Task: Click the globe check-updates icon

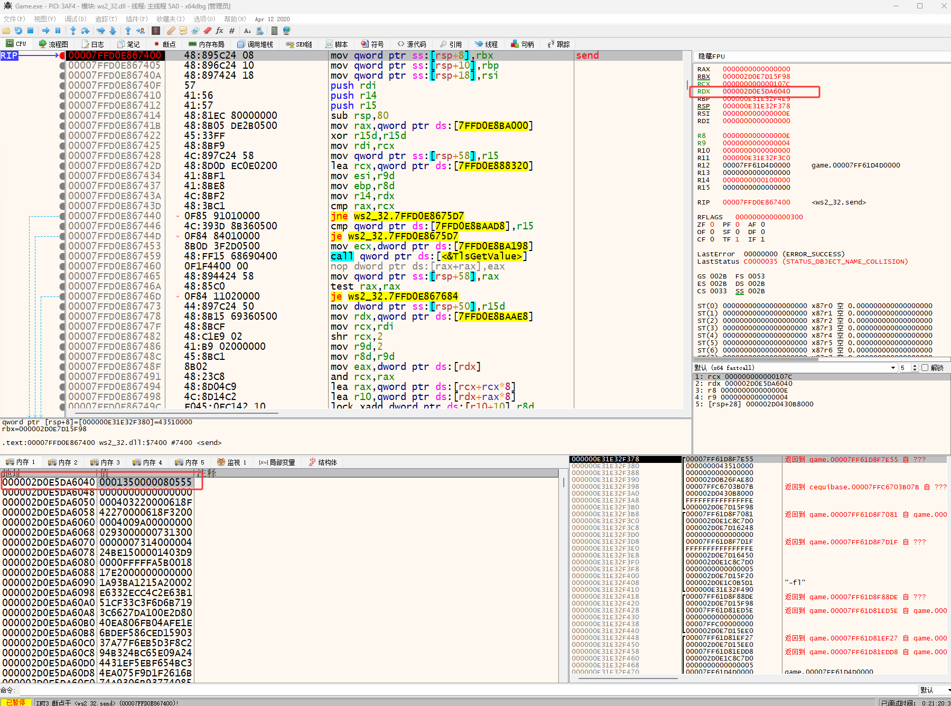Action: click(x=287, y=31)
